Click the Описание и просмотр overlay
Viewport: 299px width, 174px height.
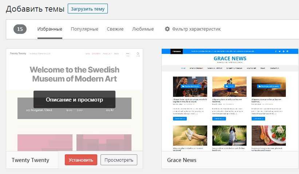74,99
